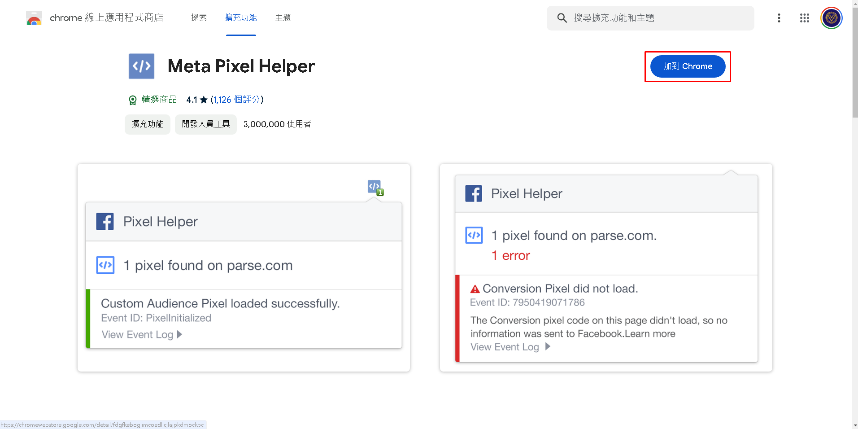Switch to the 主題 tab
Viewport: 858px width, 429px height.
click(x=283, y=18)
